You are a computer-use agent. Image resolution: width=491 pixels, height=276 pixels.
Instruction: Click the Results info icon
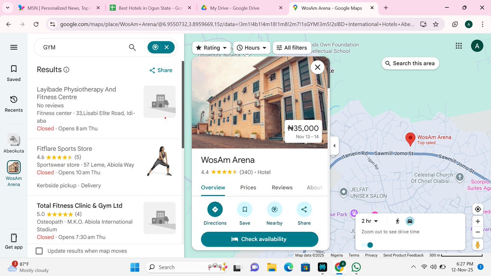pyautogui.click(x=66, y=70)
